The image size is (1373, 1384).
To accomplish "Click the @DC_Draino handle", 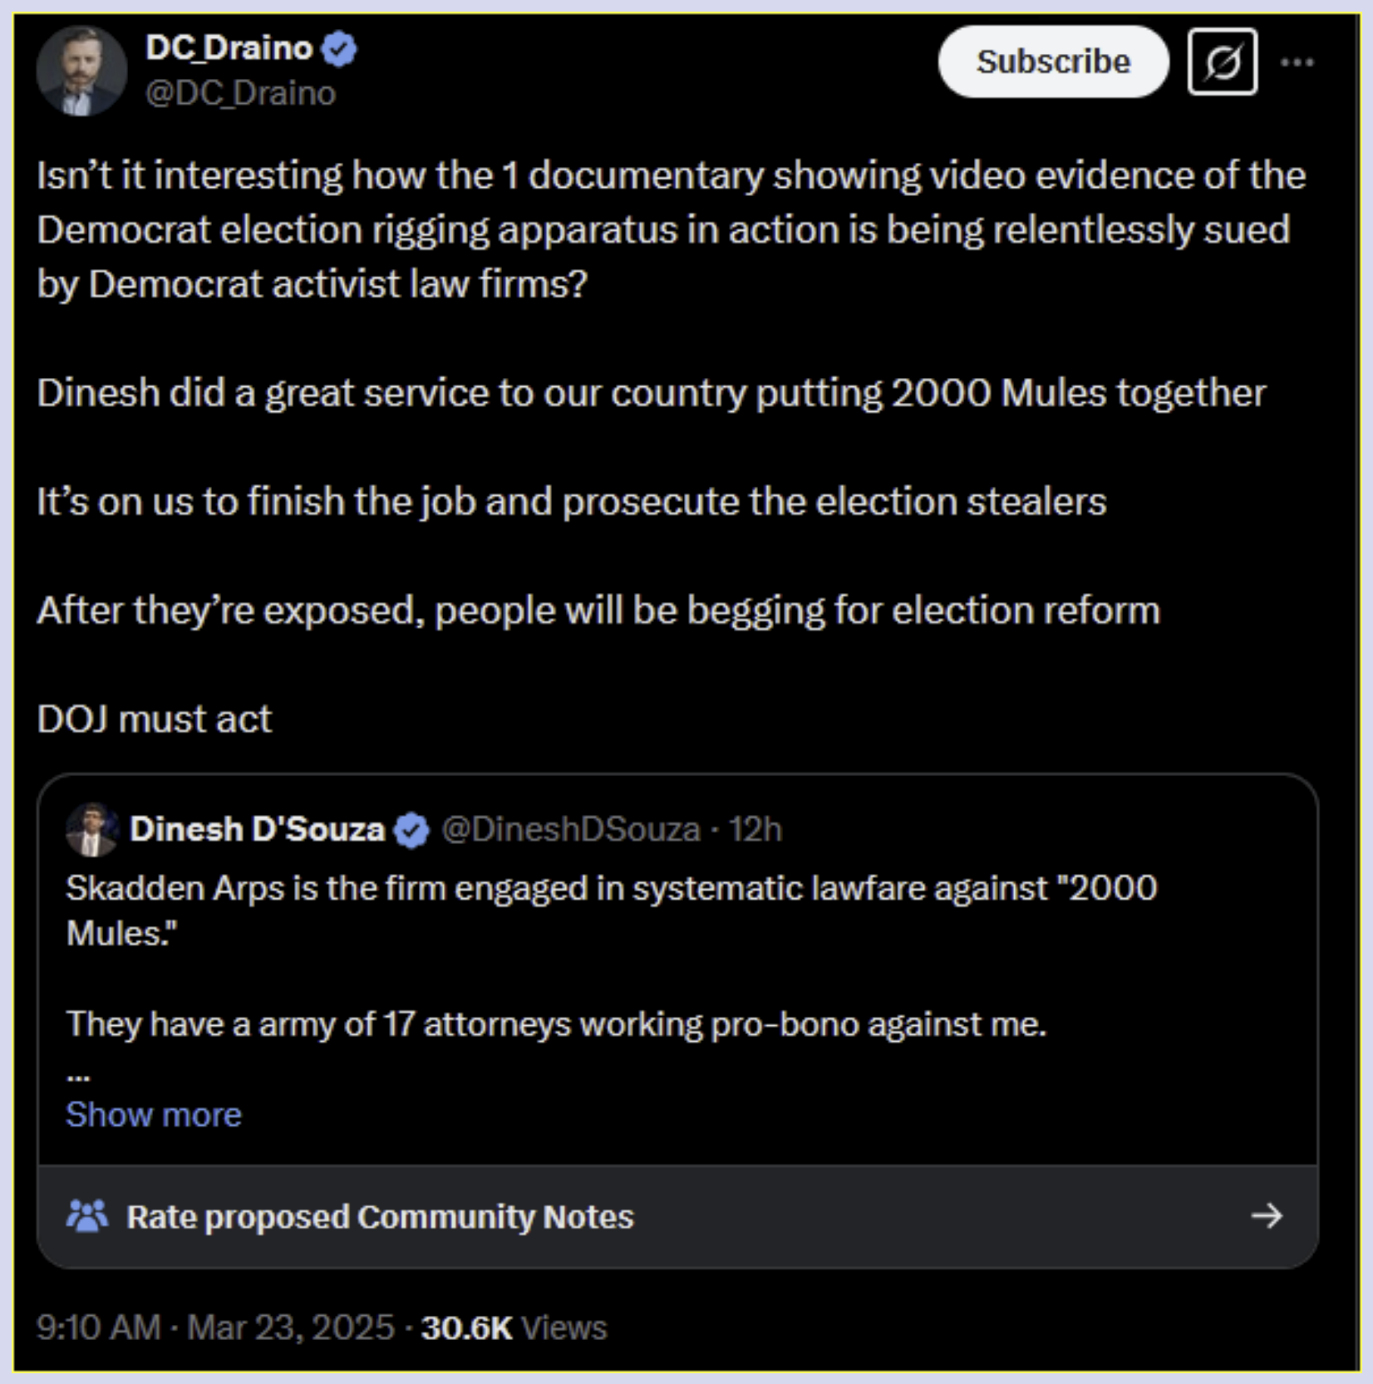I will (x=240, y=93).
